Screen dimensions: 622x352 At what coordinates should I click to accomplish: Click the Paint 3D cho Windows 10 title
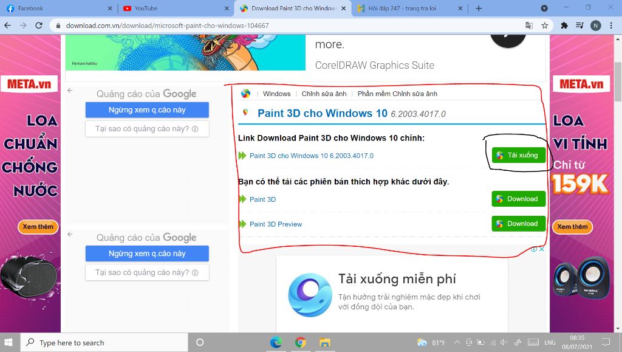click(322, 113)
